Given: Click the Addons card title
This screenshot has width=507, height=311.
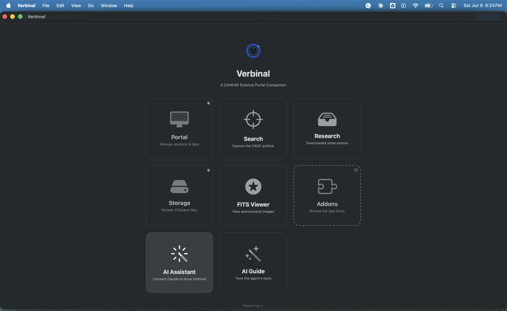Looking at the screenshot, I should click(327, 204).
